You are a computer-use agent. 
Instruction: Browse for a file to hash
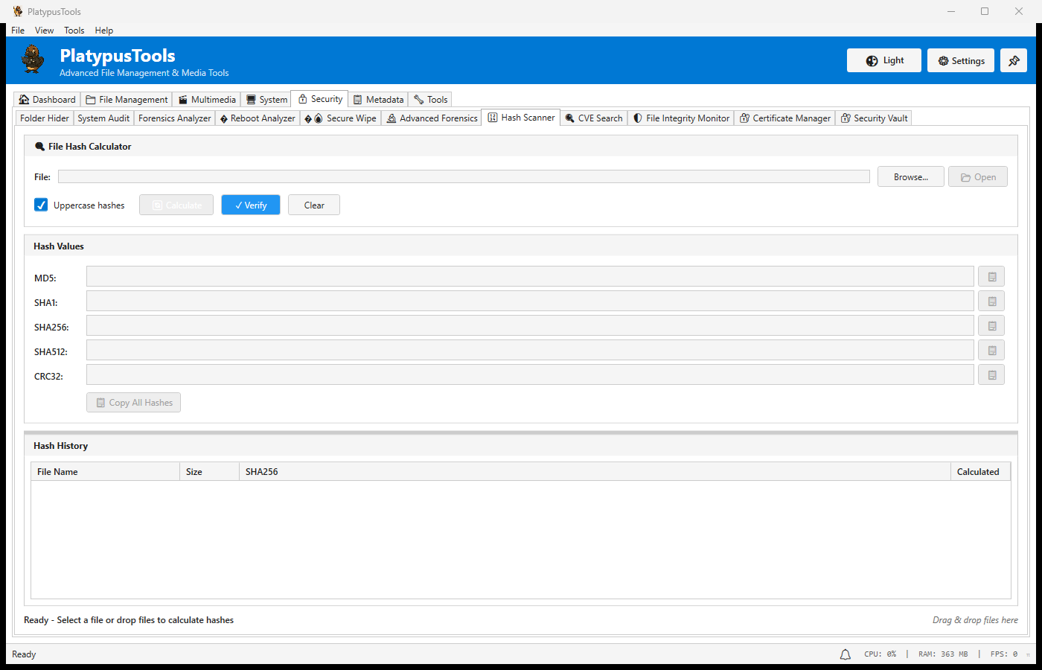pos(910,176)
